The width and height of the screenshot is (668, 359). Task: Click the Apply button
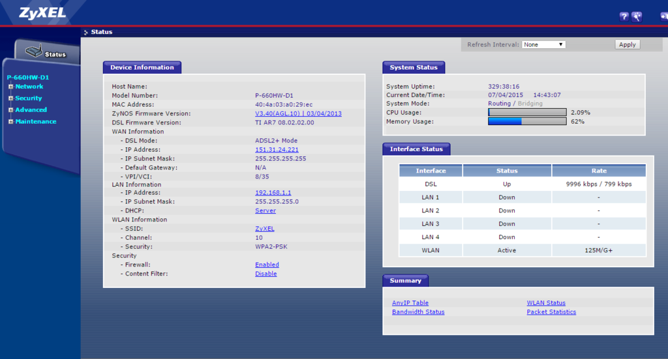click(x=627, y=44)
